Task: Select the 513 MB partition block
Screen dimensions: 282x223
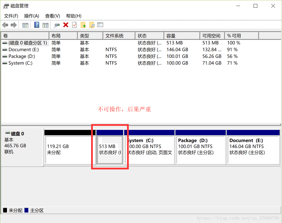Action: click(110, 147)
